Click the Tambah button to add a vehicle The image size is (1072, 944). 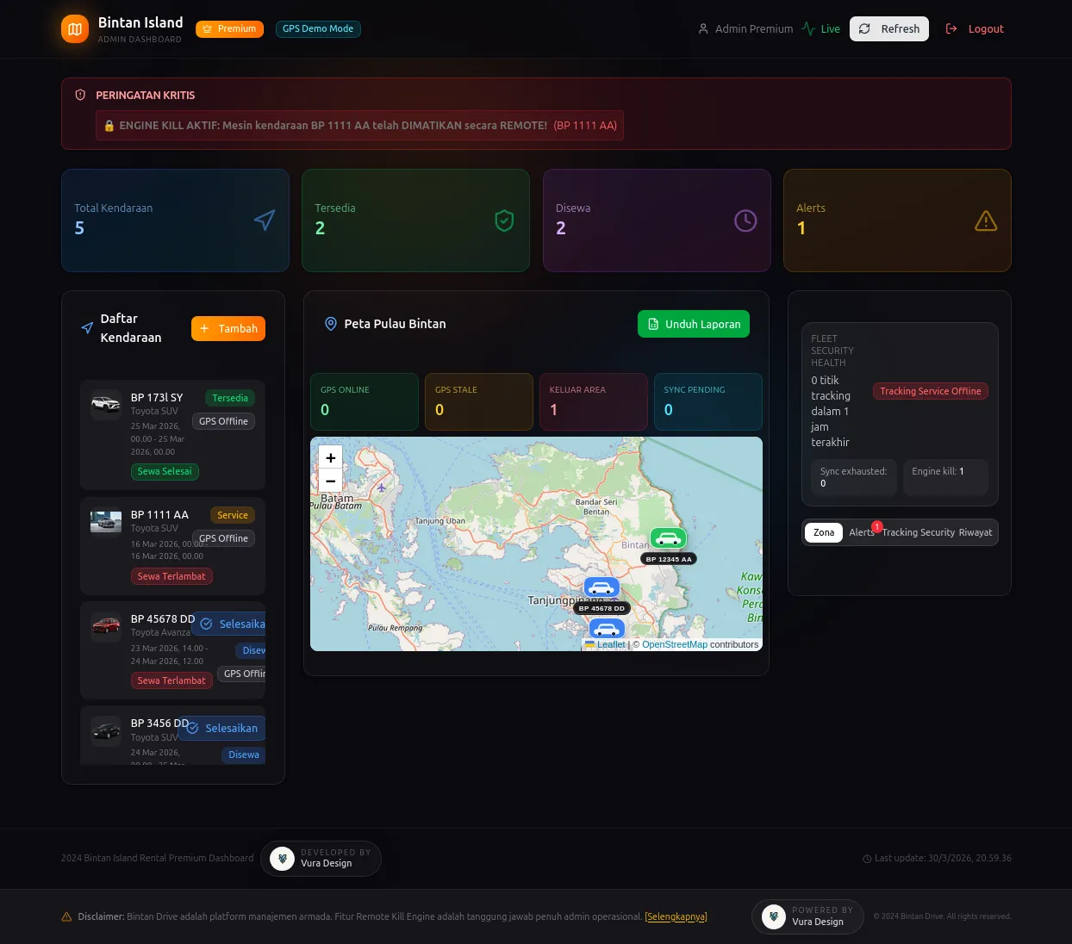tap(227, 328)
